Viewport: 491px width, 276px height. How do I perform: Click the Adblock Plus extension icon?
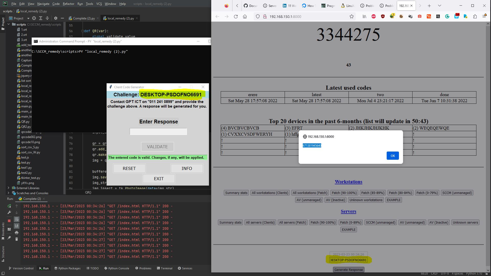pos(374,16)
